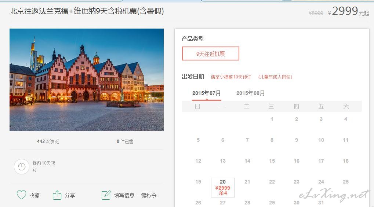This screenshot has height=207, width=374.
Task: Select the 9天往返机票 product type
Action: [x=211, y=53]
